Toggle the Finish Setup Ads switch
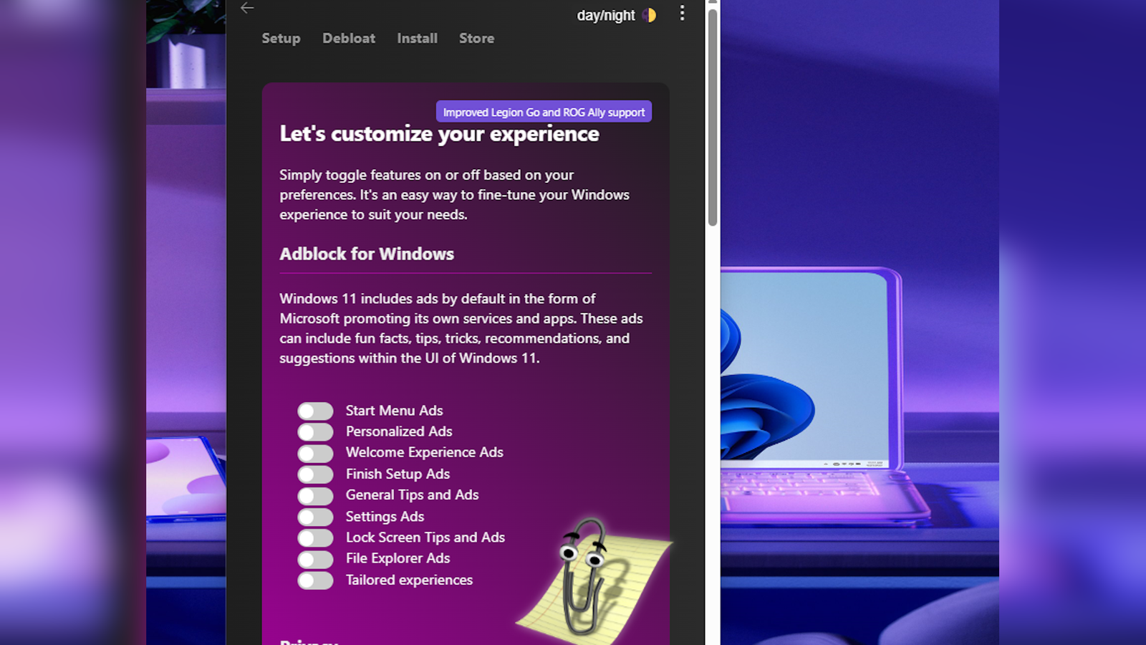Image resolution: width=1146 pixels, height=645 pixels. click(315, 474)
